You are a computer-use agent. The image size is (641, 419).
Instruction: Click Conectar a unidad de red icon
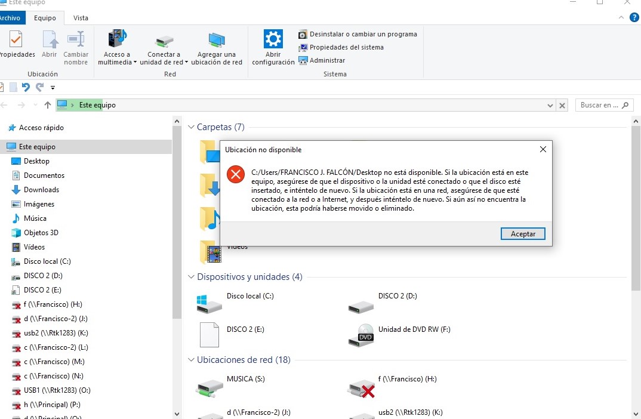(x=164, y=47)
